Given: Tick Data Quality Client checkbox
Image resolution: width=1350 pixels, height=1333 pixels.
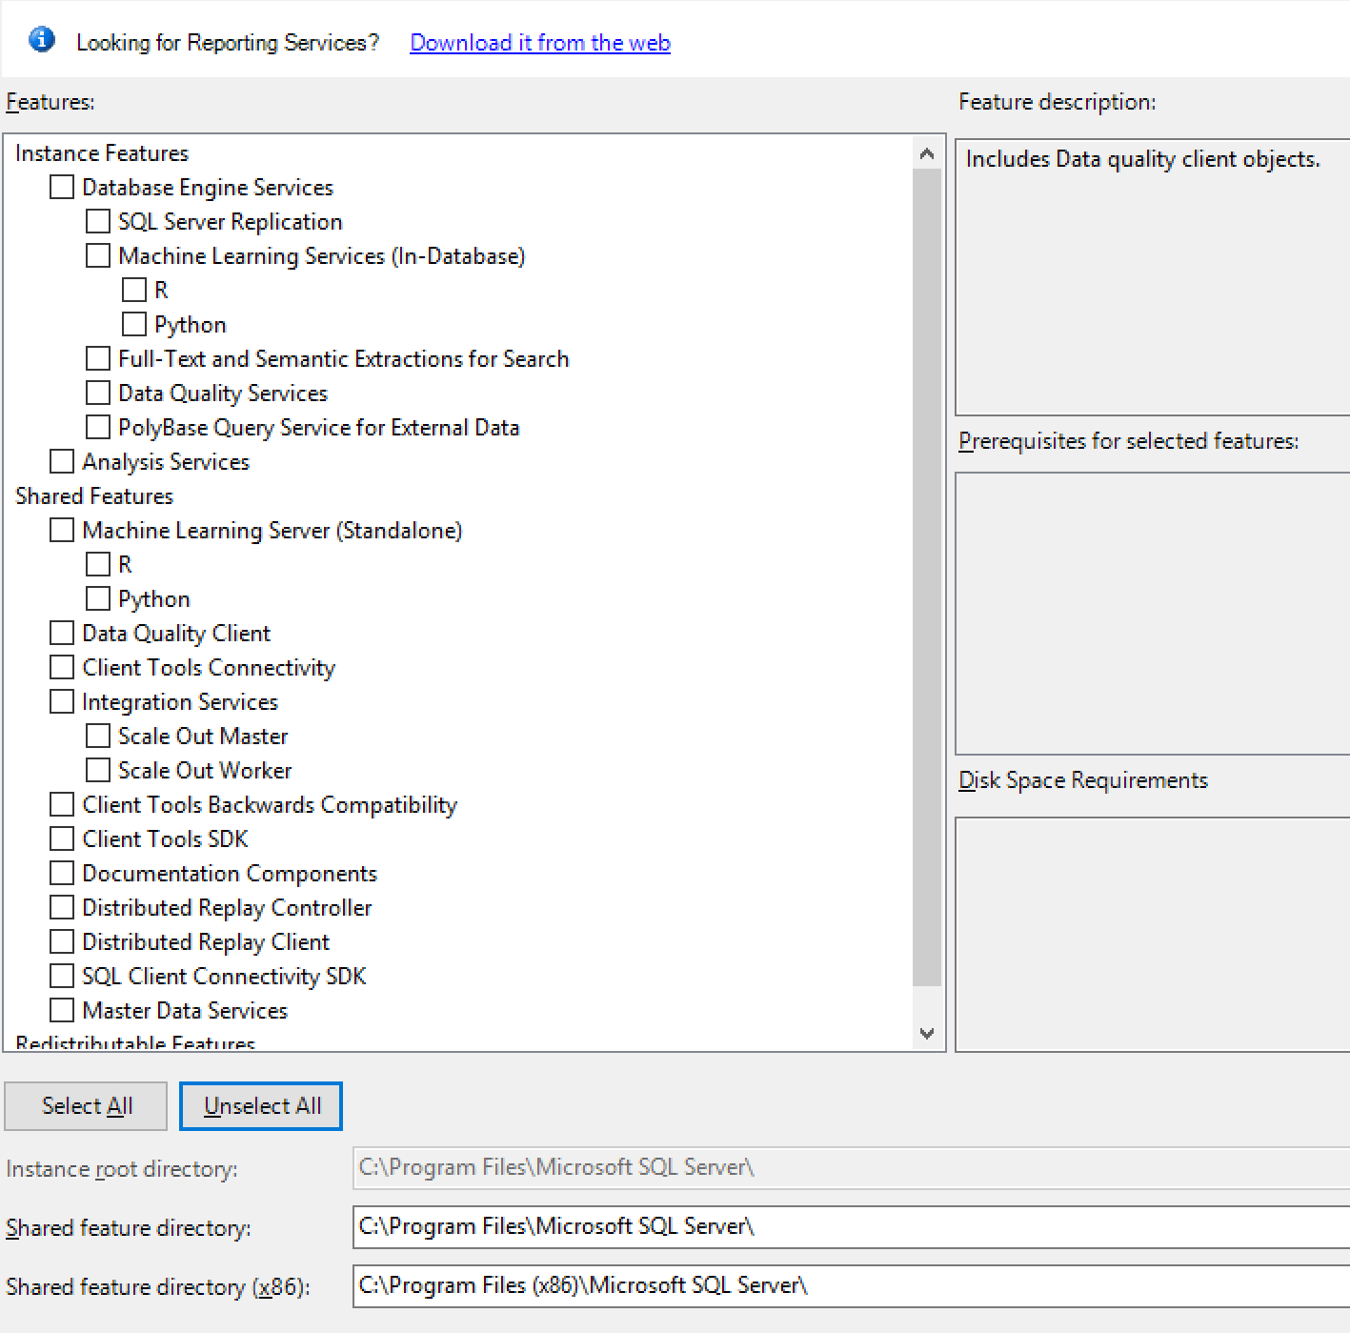Looking at the screenshot, I should 62,633.
